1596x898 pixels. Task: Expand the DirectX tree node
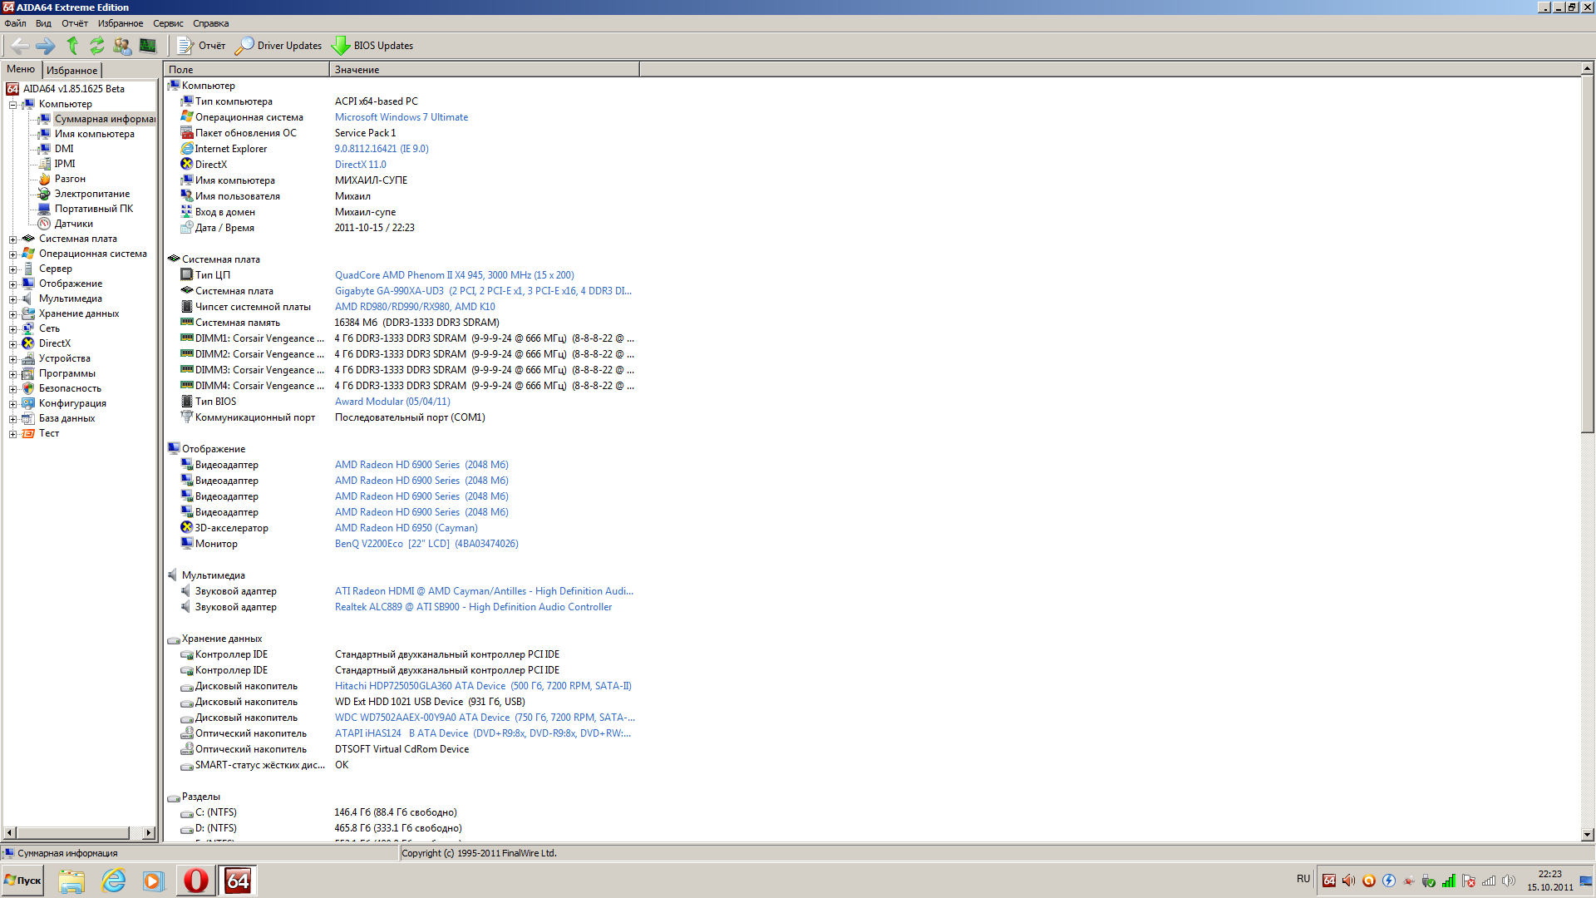pos(12,344)
